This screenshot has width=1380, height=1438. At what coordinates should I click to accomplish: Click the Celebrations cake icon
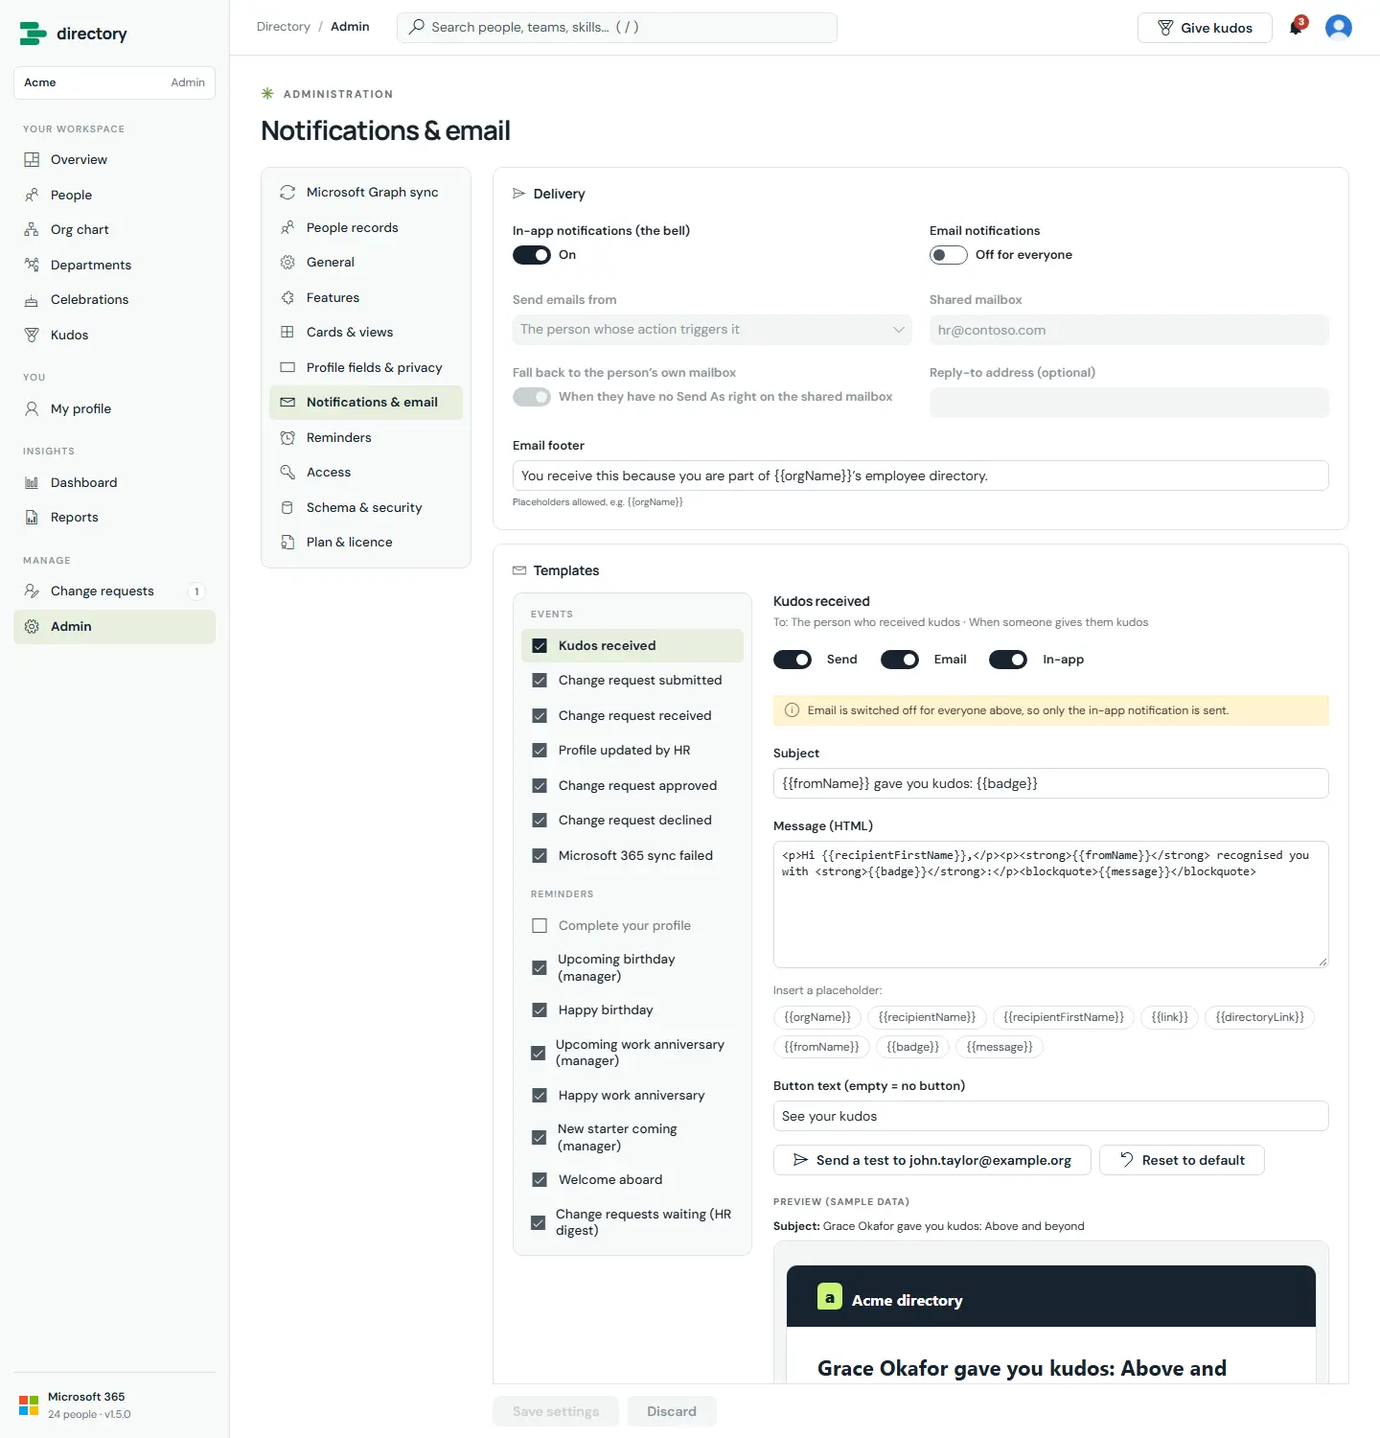pos(32,300)
